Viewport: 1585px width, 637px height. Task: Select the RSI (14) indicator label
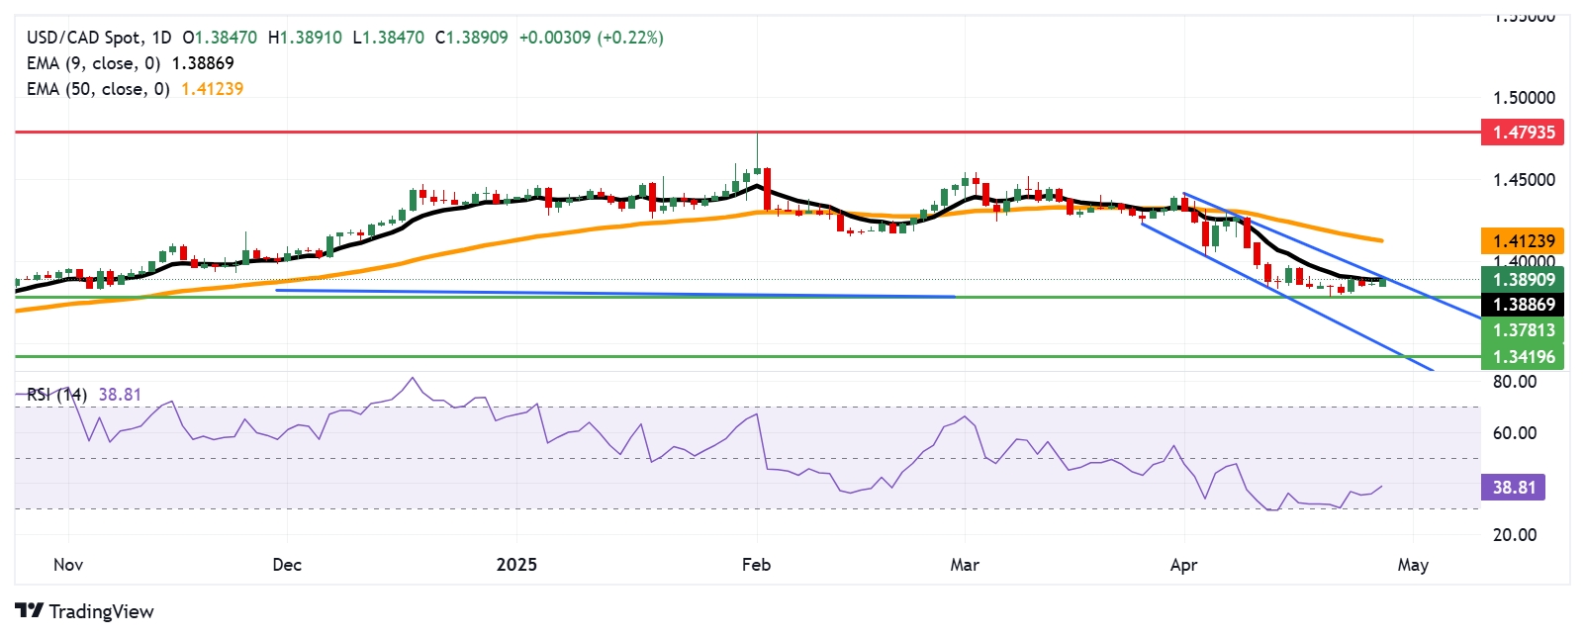pos(56,395)
